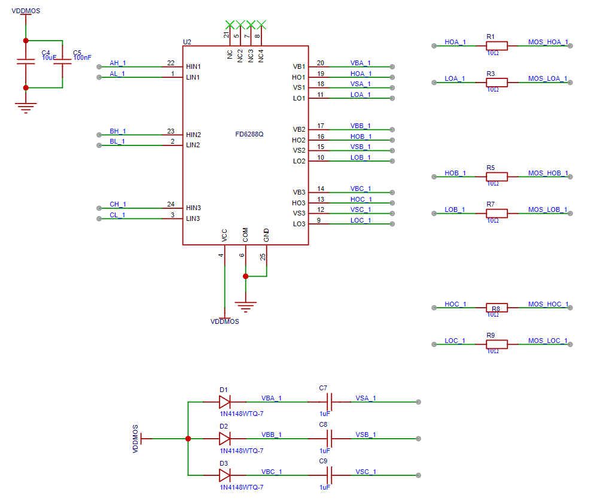
Task: Click the AL_1 net label
Action: coord(117,74)
